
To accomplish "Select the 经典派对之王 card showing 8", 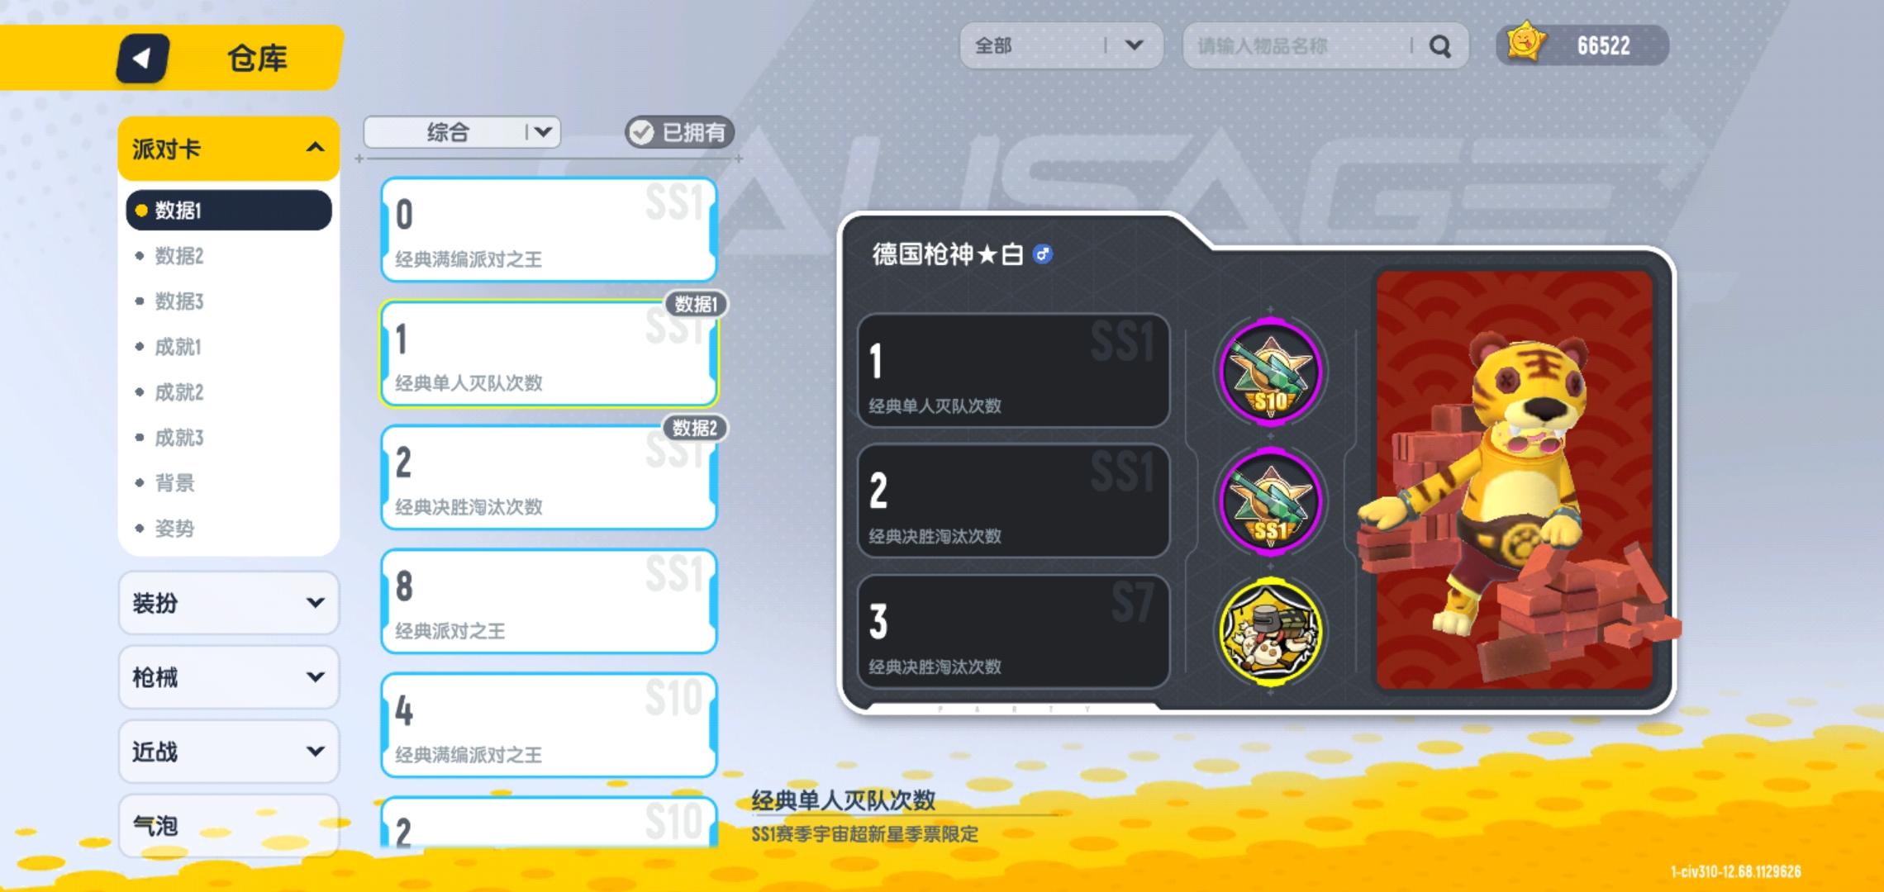I will [549, 601].
